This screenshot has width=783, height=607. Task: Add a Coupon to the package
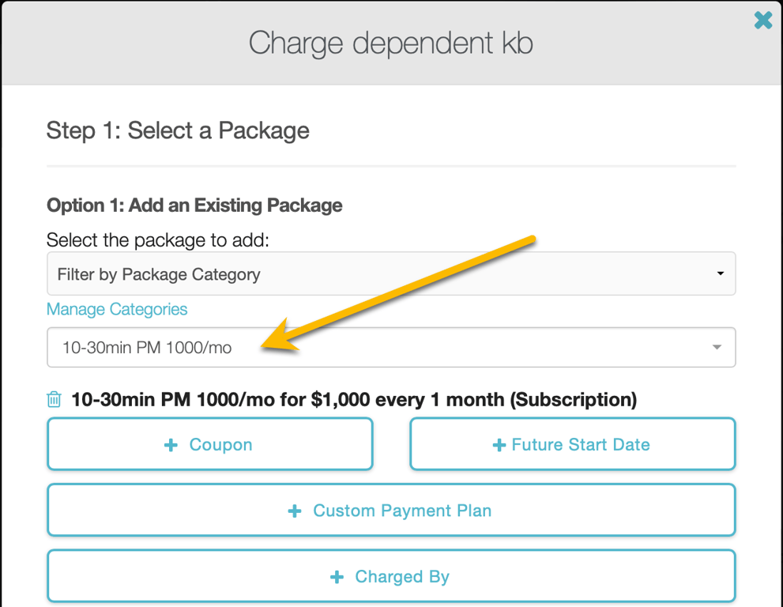point(209,444)
